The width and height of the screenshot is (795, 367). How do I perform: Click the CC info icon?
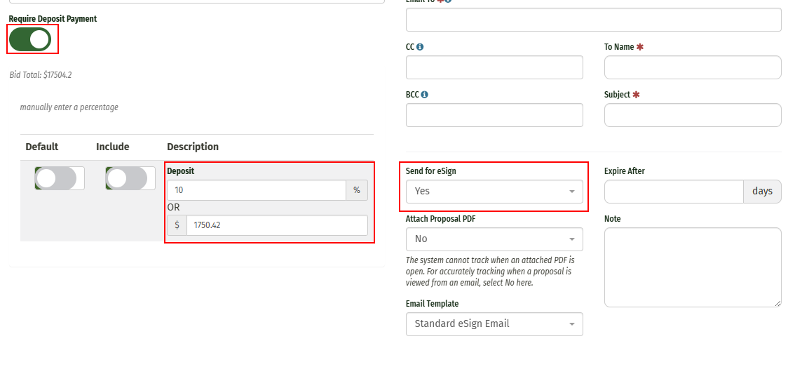pos(420,47)
